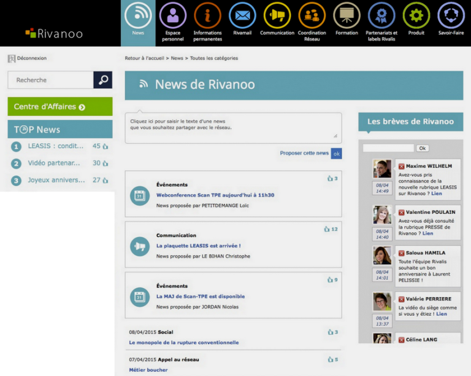Open Webconference Scan TPE aujourd'hui article
This screenshot has width=471, height=376.
(x=215, y=195)
